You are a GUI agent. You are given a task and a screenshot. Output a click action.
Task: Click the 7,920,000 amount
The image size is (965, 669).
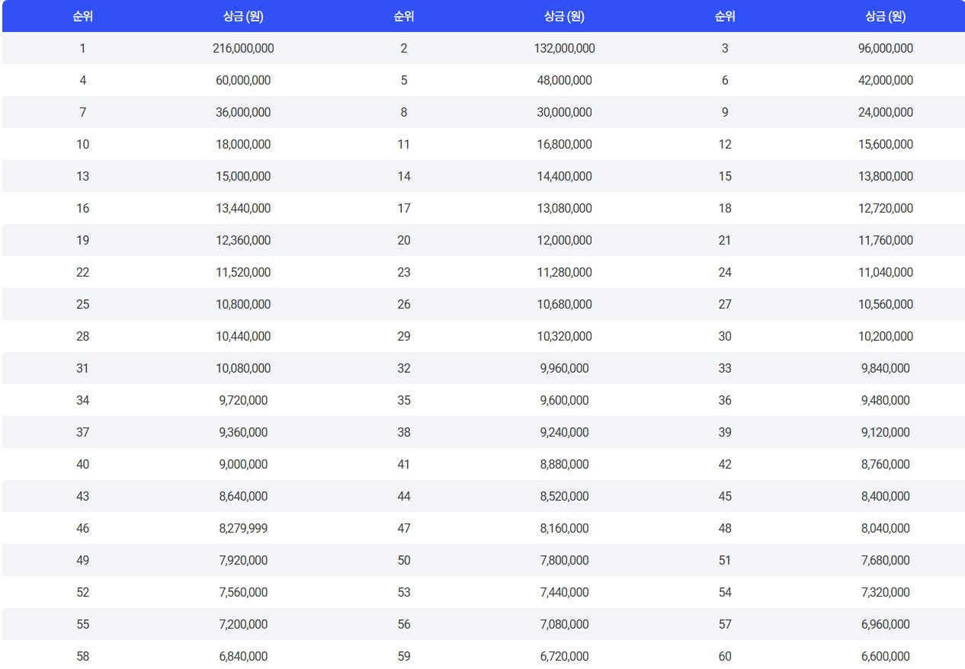coord(243,560)
